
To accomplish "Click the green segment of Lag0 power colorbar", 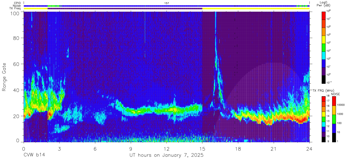I will click(x=324, y=47).
